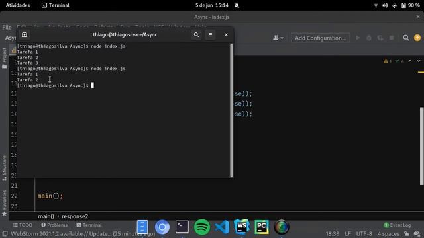Open the user account dropdown in WebStorm toolbar
Viewport: 424px width, 238px height.
[278, 38]
